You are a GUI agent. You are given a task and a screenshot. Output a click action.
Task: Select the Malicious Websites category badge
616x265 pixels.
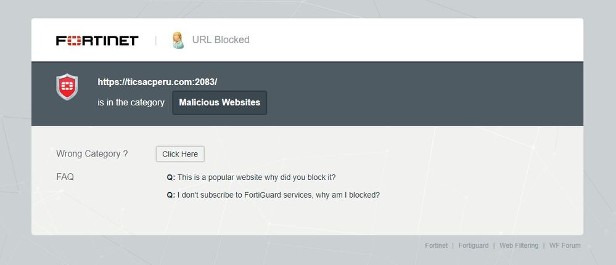coord(220,102)
